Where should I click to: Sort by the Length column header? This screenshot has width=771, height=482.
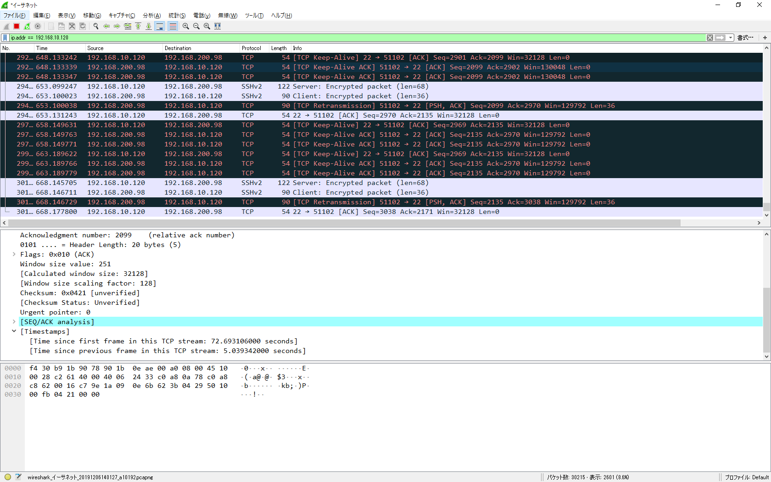click(x=280, y=48)
